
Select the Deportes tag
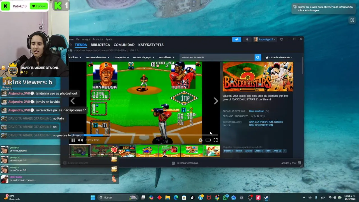coord(228,151)
